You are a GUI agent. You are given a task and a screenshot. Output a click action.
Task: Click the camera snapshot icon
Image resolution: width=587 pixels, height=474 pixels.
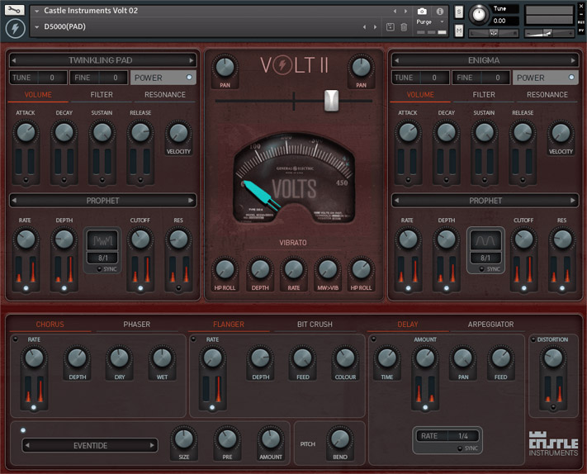422,12
